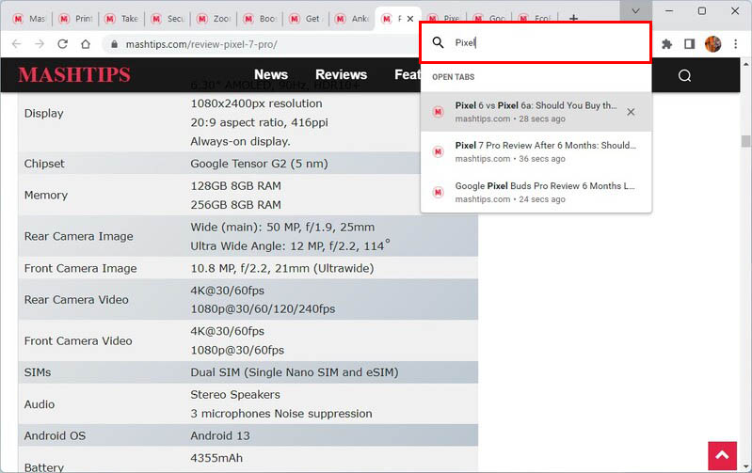Open the Mashtips site search icon
752x473 pixels.
pos(684,75)
